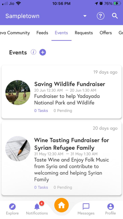Image resolution: width=123 pixels, height=219 pixels.
Task: Open the Events info icon
Action: tap(34, 52)
